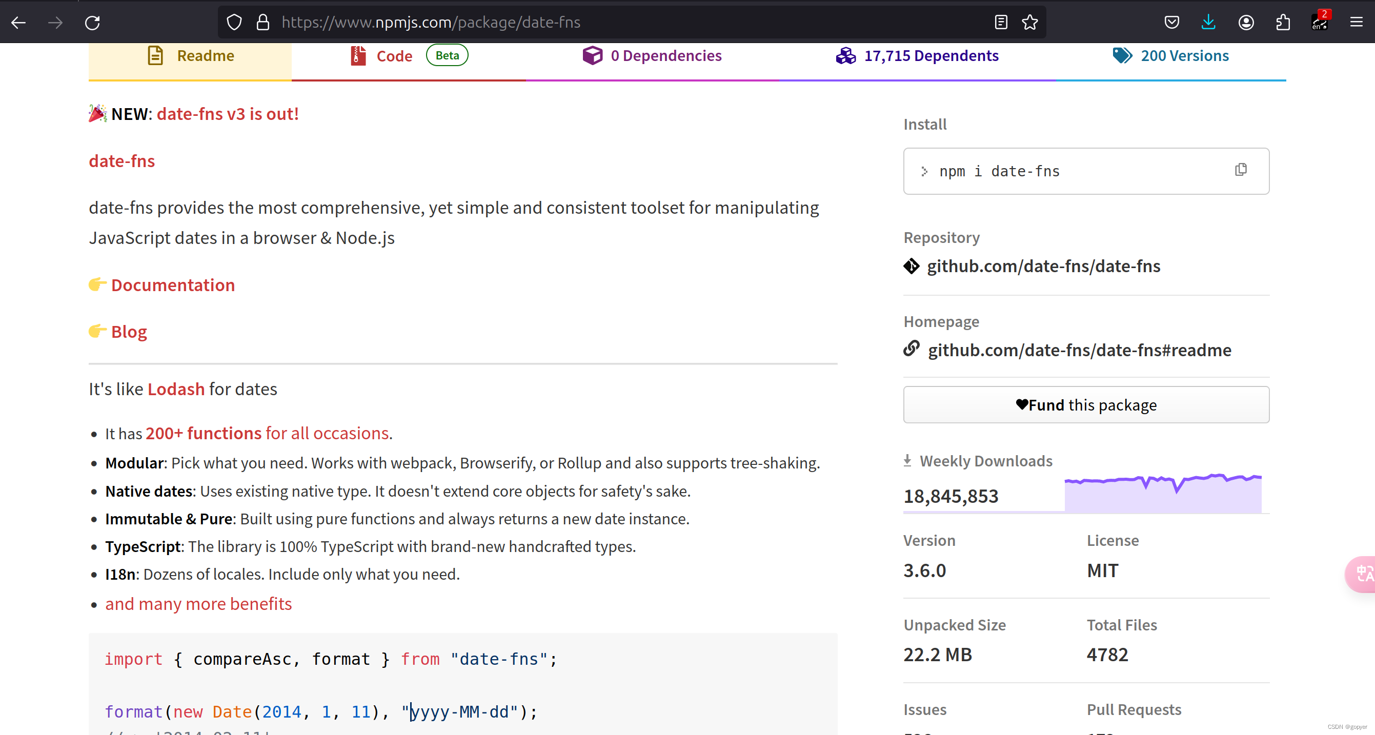Bookmark this page with star icon

click(x=1029, y=23)
